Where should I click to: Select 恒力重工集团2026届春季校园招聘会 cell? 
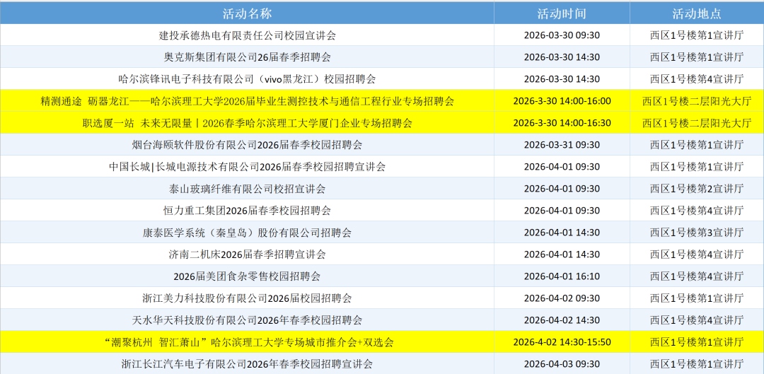pos(247,211)
